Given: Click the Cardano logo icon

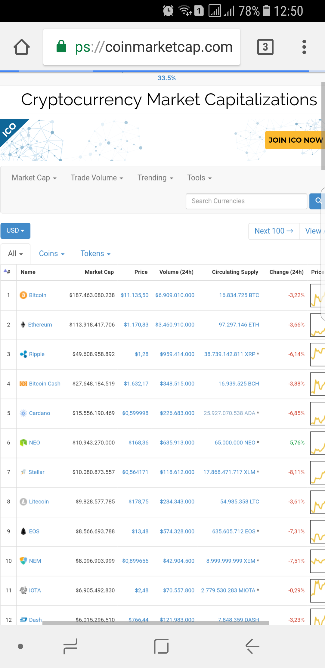Looking at the screenshot, I should (23, 413).
